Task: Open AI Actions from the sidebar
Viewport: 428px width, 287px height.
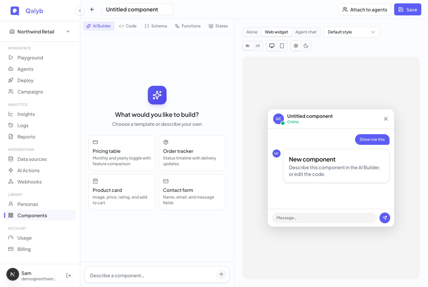Action: 40,171
